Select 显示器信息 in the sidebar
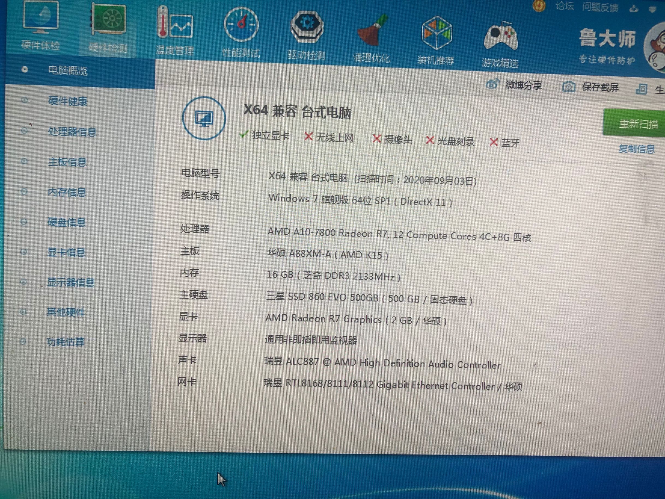 tap(71, 282)
